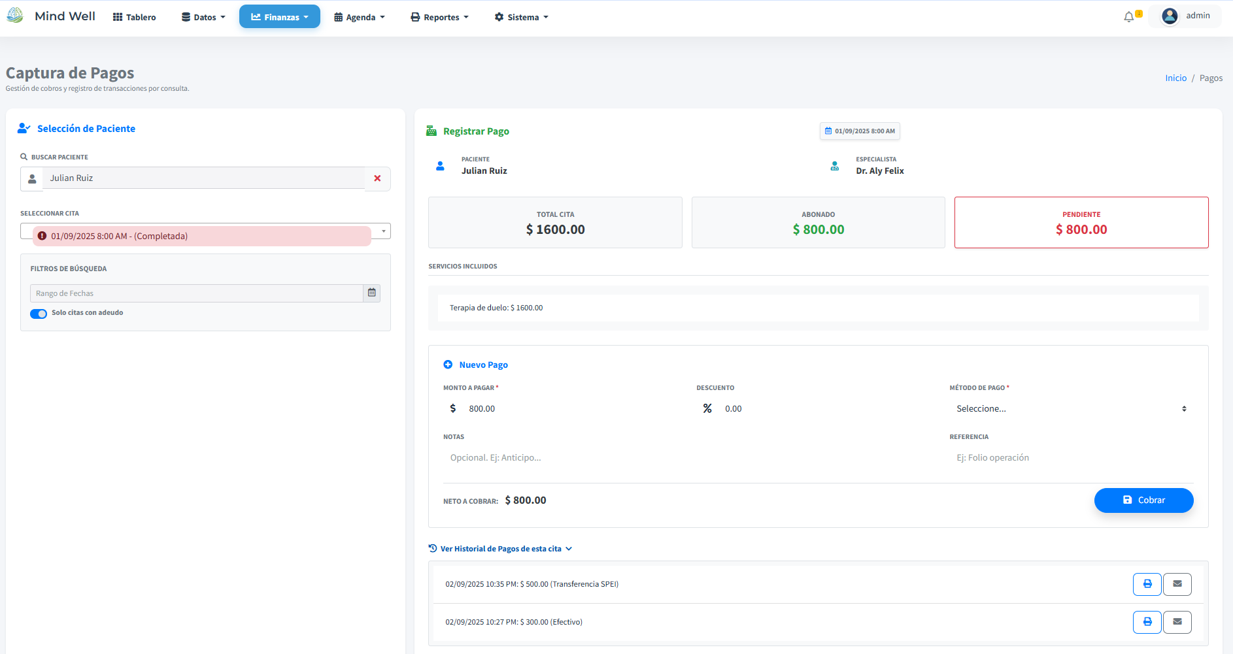Click the notification bell icon

1129,17
